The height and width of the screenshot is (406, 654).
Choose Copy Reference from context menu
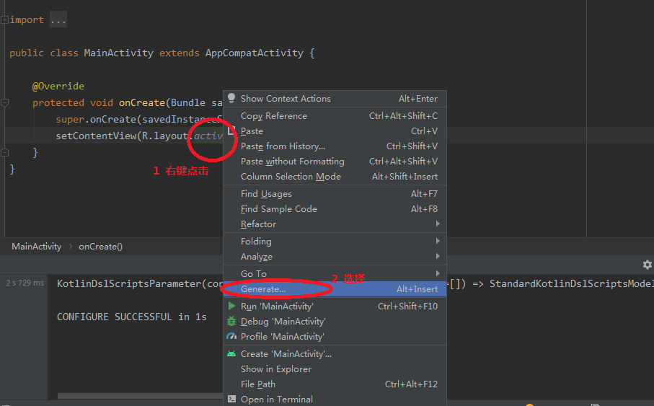point(335,115)
